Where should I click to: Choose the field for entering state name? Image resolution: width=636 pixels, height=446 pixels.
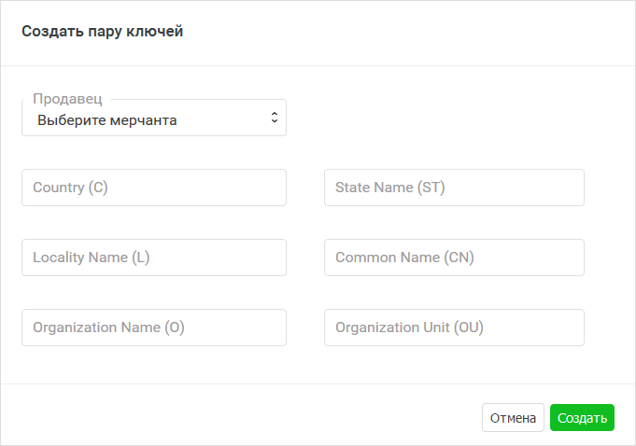pos(454,188)
